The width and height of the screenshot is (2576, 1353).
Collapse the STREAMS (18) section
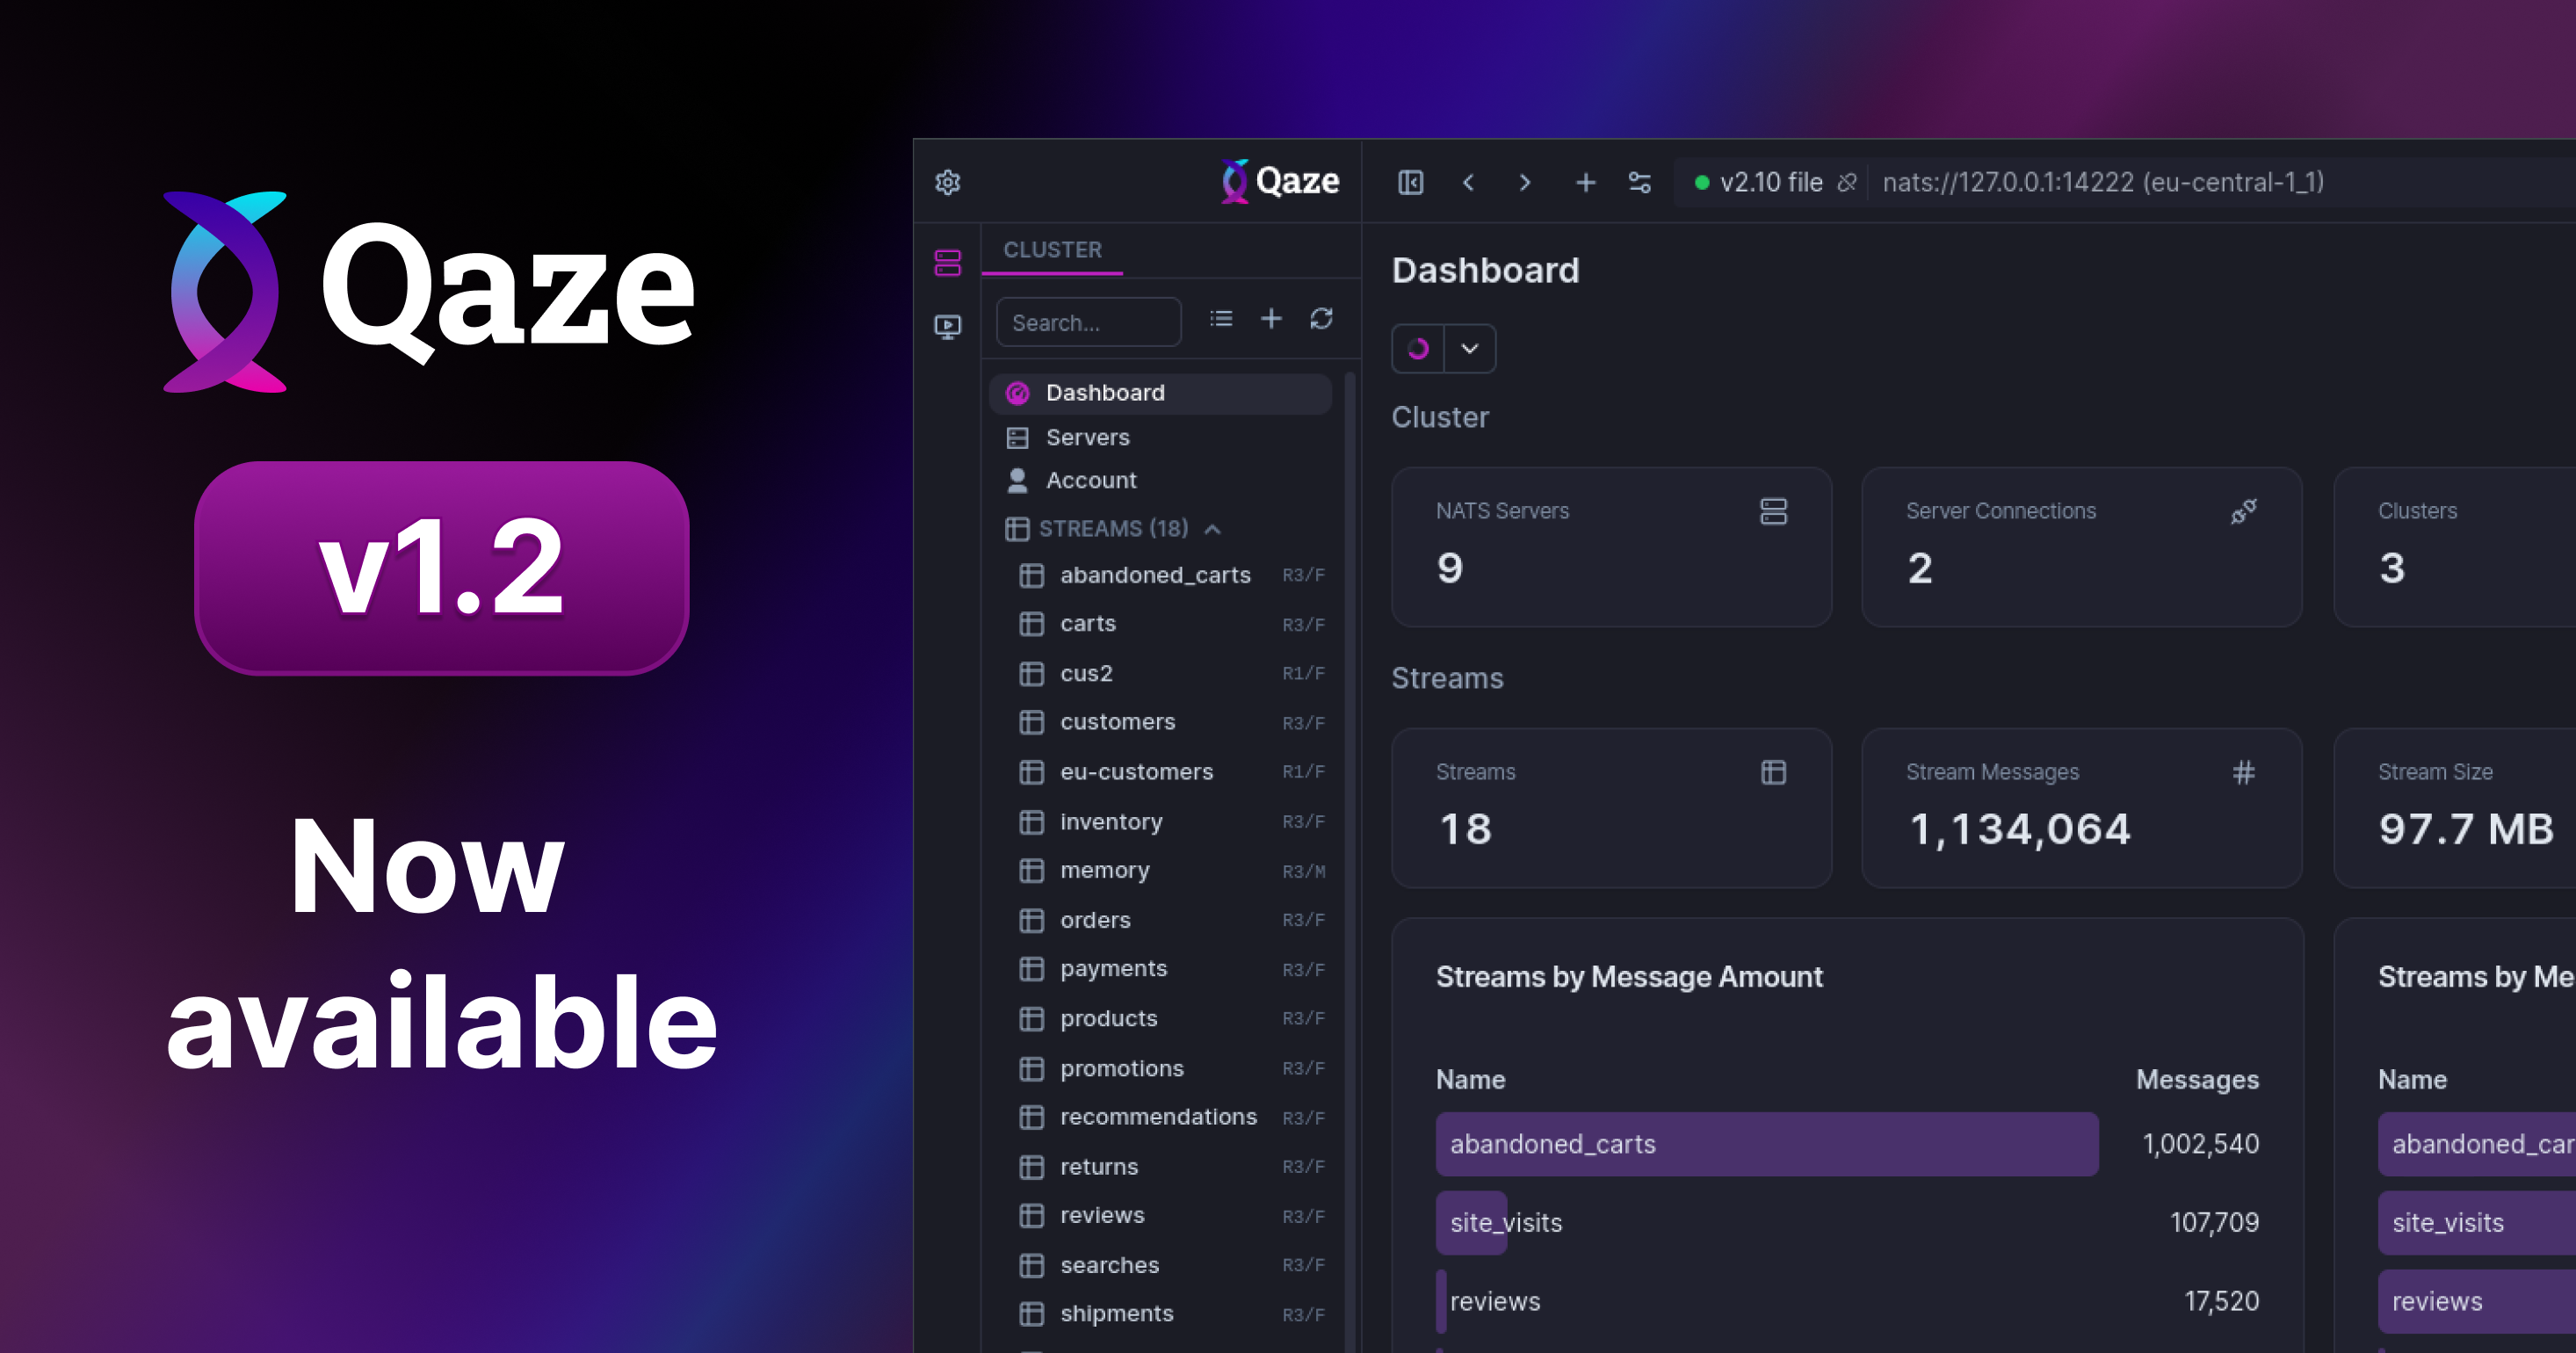(x=1212, y=529)
